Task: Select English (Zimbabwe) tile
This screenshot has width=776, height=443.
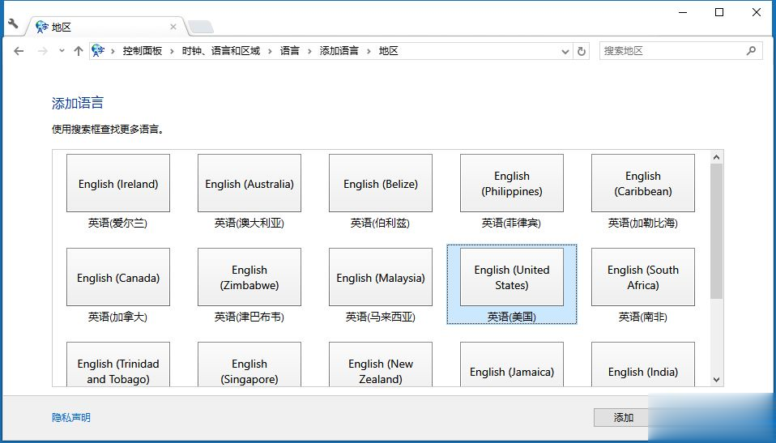Action: tap(249, 277)
